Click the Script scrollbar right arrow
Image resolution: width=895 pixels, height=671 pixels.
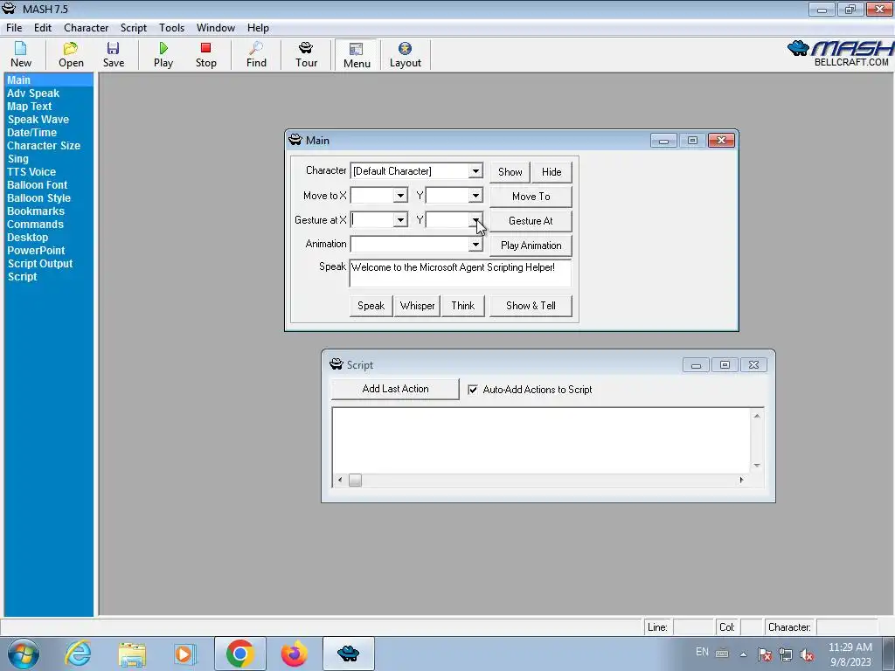pos(741,481)
